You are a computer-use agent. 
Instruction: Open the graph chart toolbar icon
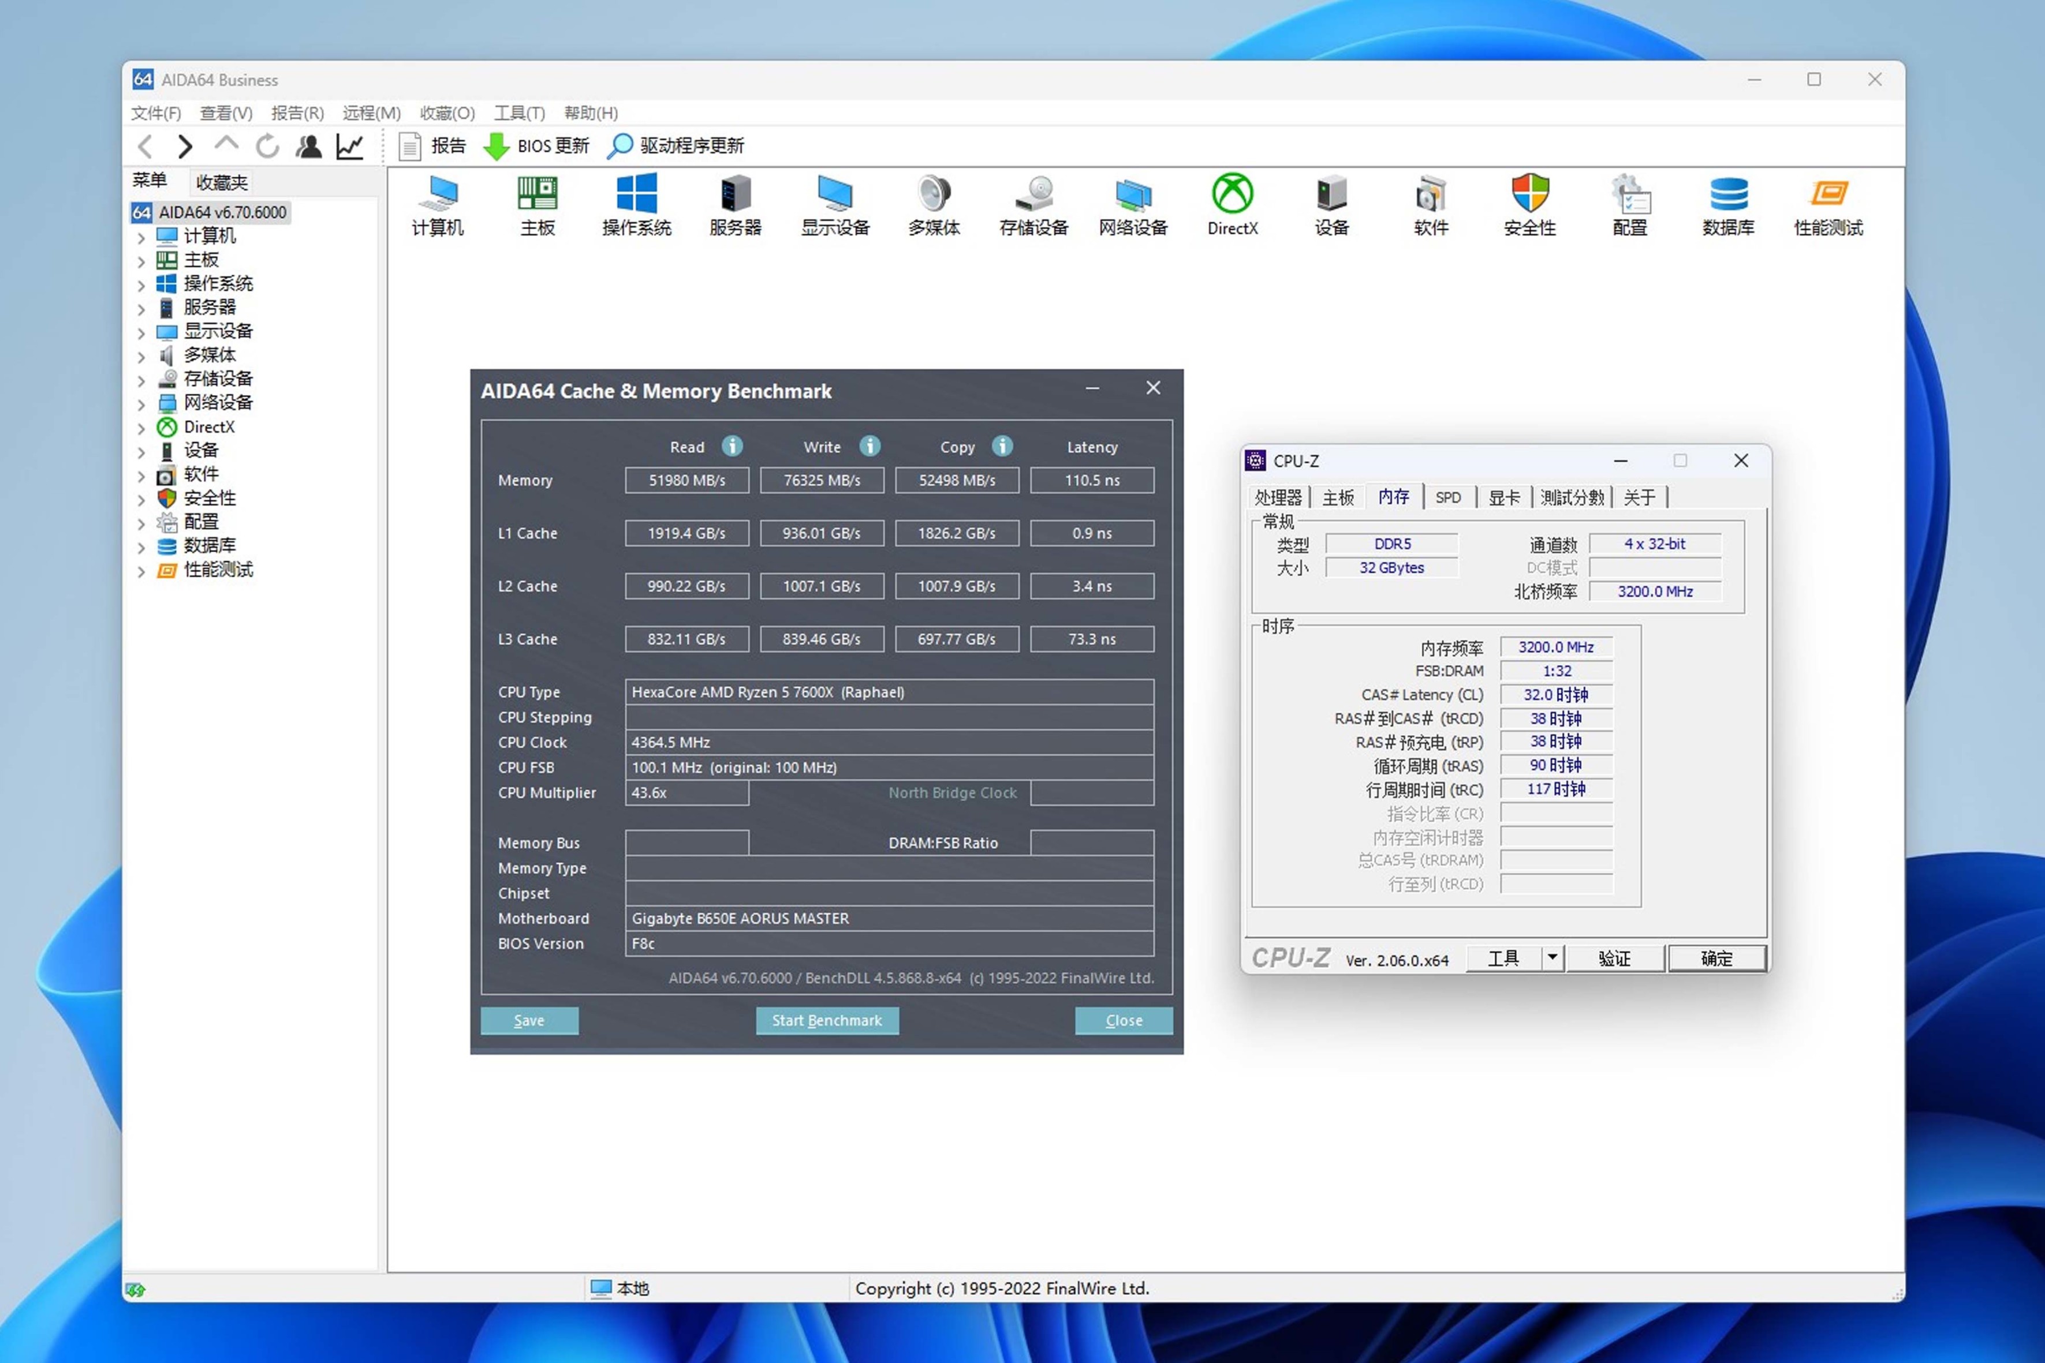pyautogui.click(x=349, y=146)
